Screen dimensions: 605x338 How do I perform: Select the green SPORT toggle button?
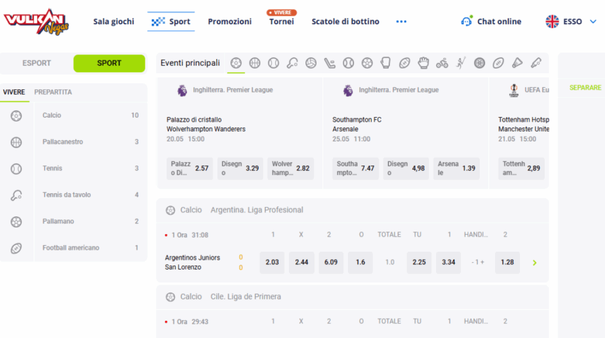pos(109,63)
